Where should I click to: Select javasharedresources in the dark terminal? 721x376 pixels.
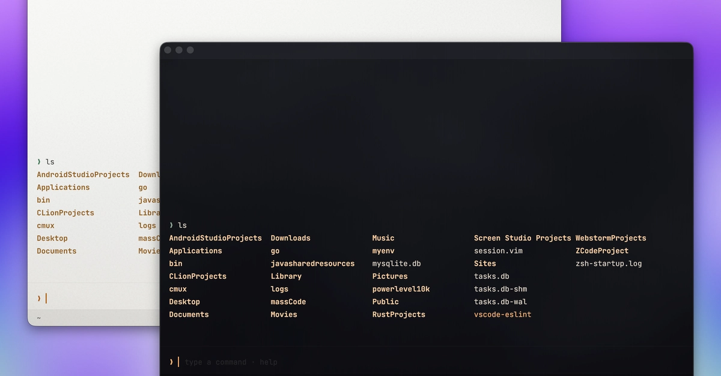point(312,263)
